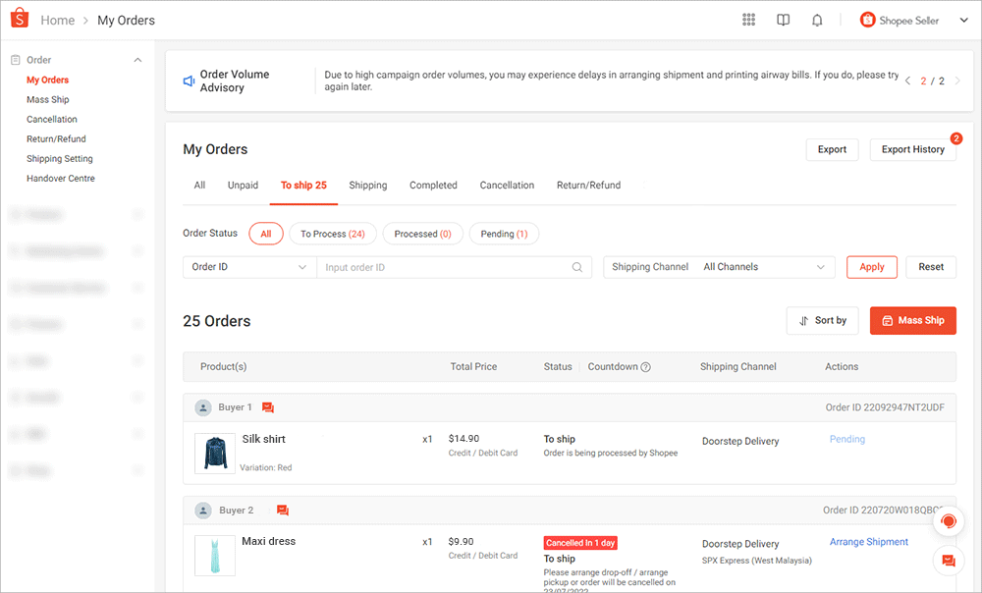The image size is (982, 593).
Task: Open the apps grid icon in header
Action: 748,20
